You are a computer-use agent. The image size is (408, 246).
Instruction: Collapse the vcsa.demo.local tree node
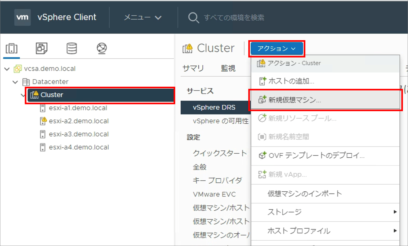click(x=7, y=69)
